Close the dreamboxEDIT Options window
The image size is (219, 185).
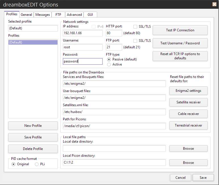pos(214,4)
